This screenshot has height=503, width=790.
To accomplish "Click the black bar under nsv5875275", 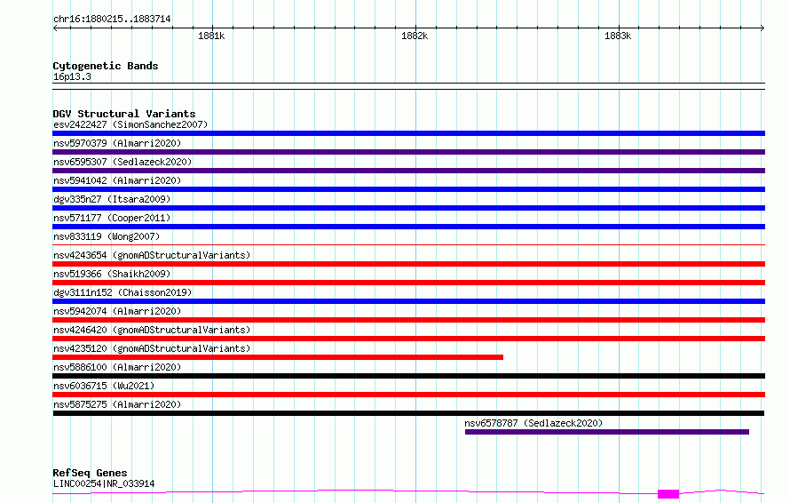I will coord(408,413).
